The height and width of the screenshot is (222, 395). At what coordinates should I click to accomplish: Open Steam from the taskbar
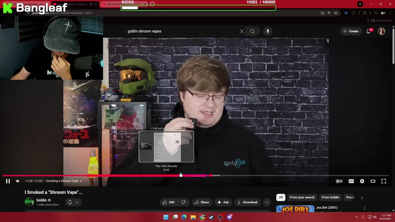(x=211, y=217)
